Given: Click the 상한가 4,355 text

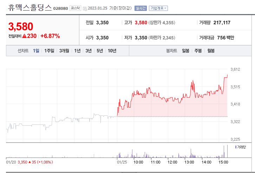Looking at the screenshot, I should click(x=162, y=23).
